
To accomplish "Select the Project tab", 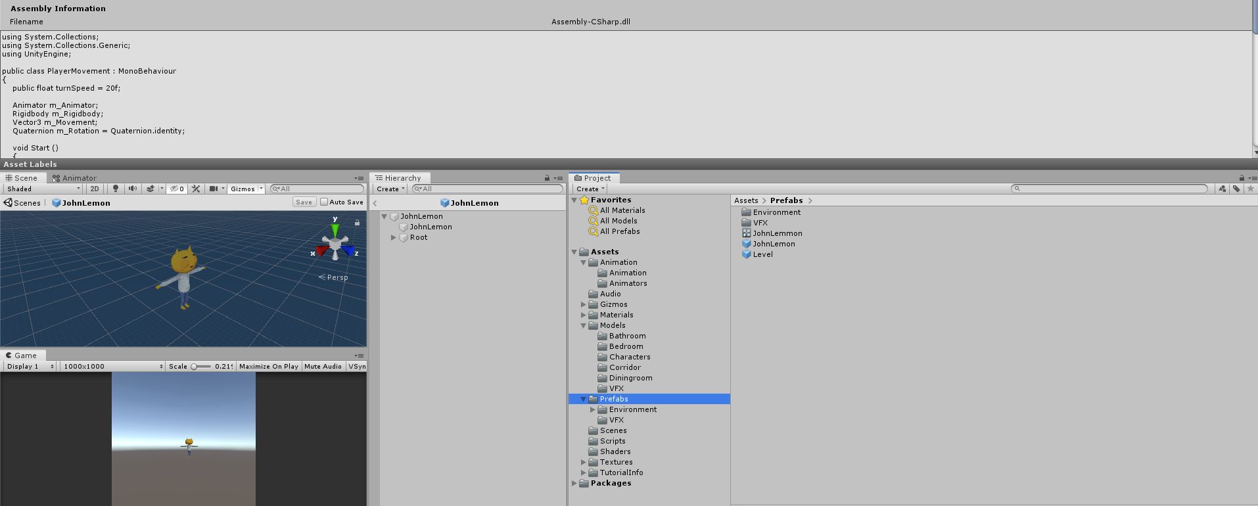I will (593, 178).
